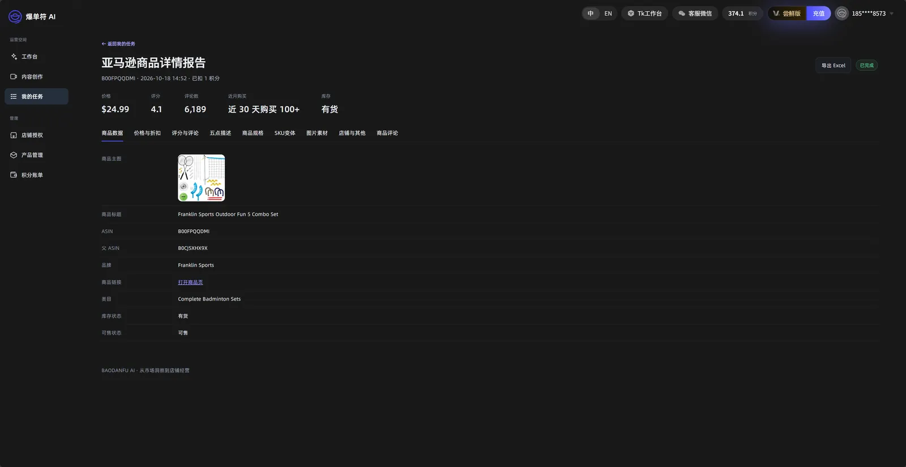Switch to the 价格与折扣 tab
The height and width of the screenshot is (467, 906).
click(147, 133)
